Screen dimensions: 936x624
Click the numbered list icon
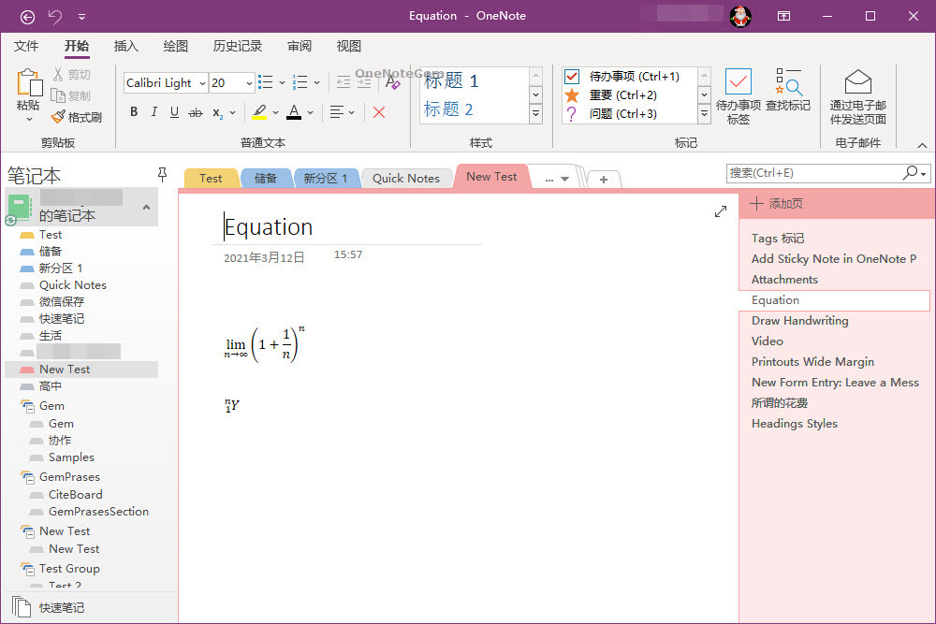[300, 82]
